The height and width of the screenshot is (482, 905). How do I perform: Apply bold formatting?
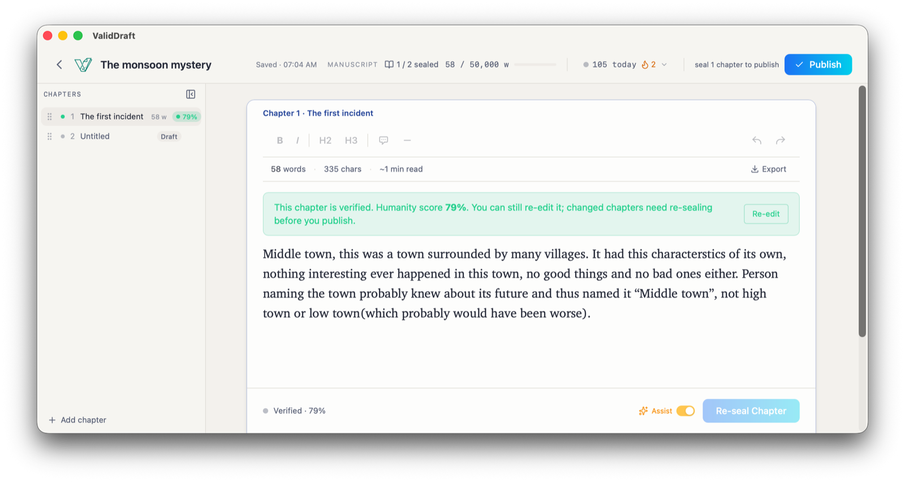280,140
